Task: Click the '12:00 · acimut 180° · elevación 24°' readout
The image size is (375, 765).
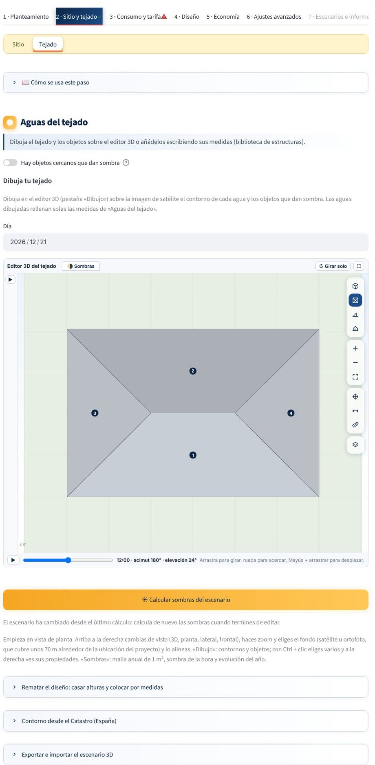Action: pyautogui.click(x=157, y=560)
